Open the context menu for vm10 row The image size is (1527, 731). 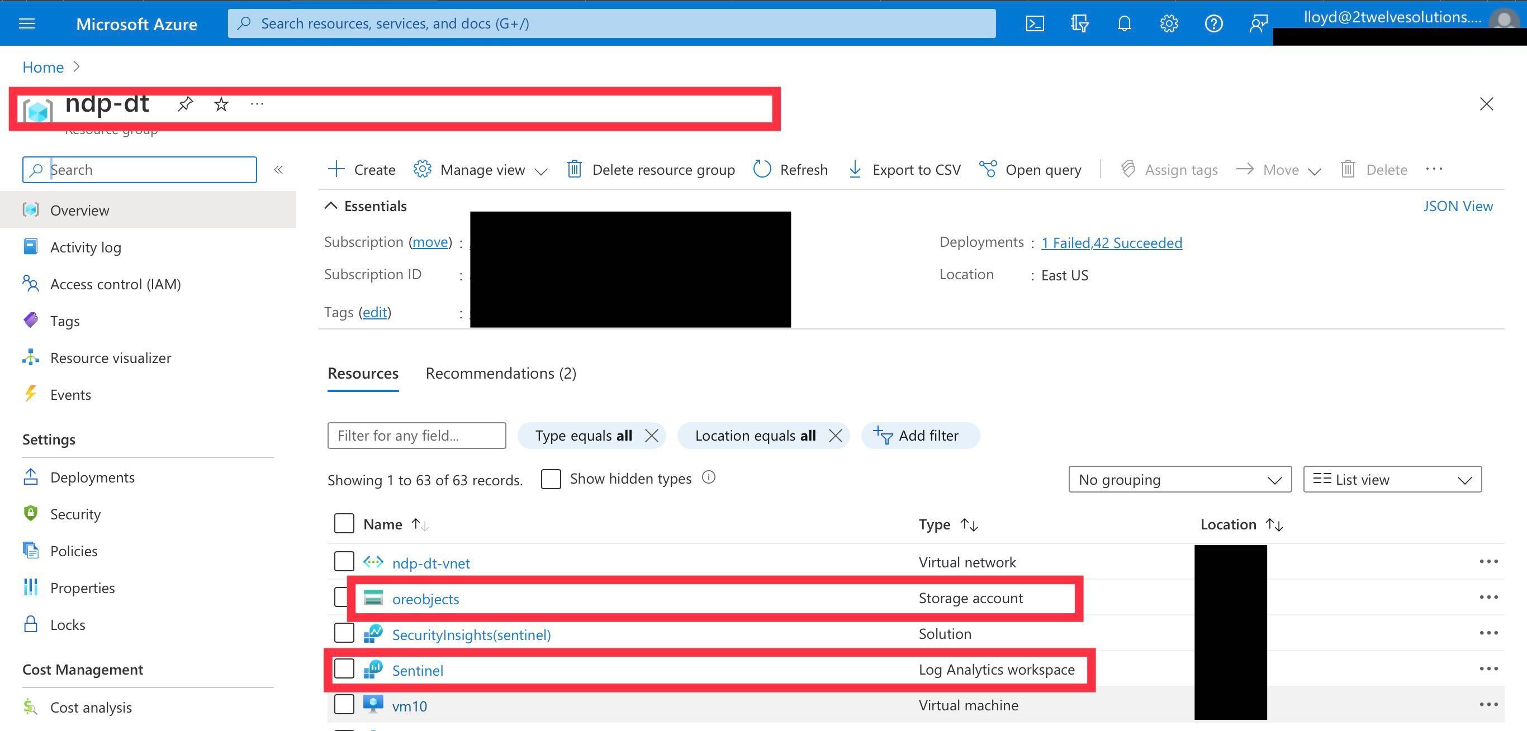click(x=1488, y=704)
